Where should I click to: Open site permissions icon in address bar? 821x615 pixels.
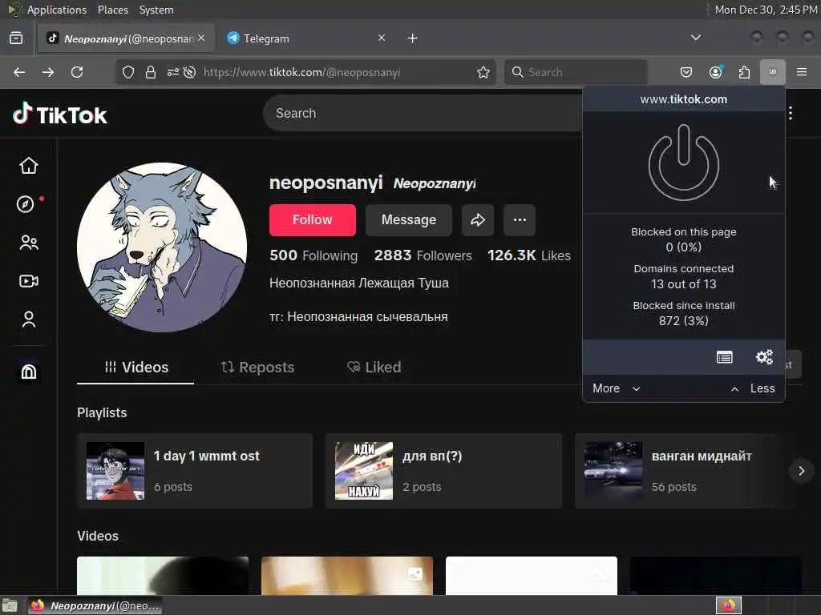(173, 72)
